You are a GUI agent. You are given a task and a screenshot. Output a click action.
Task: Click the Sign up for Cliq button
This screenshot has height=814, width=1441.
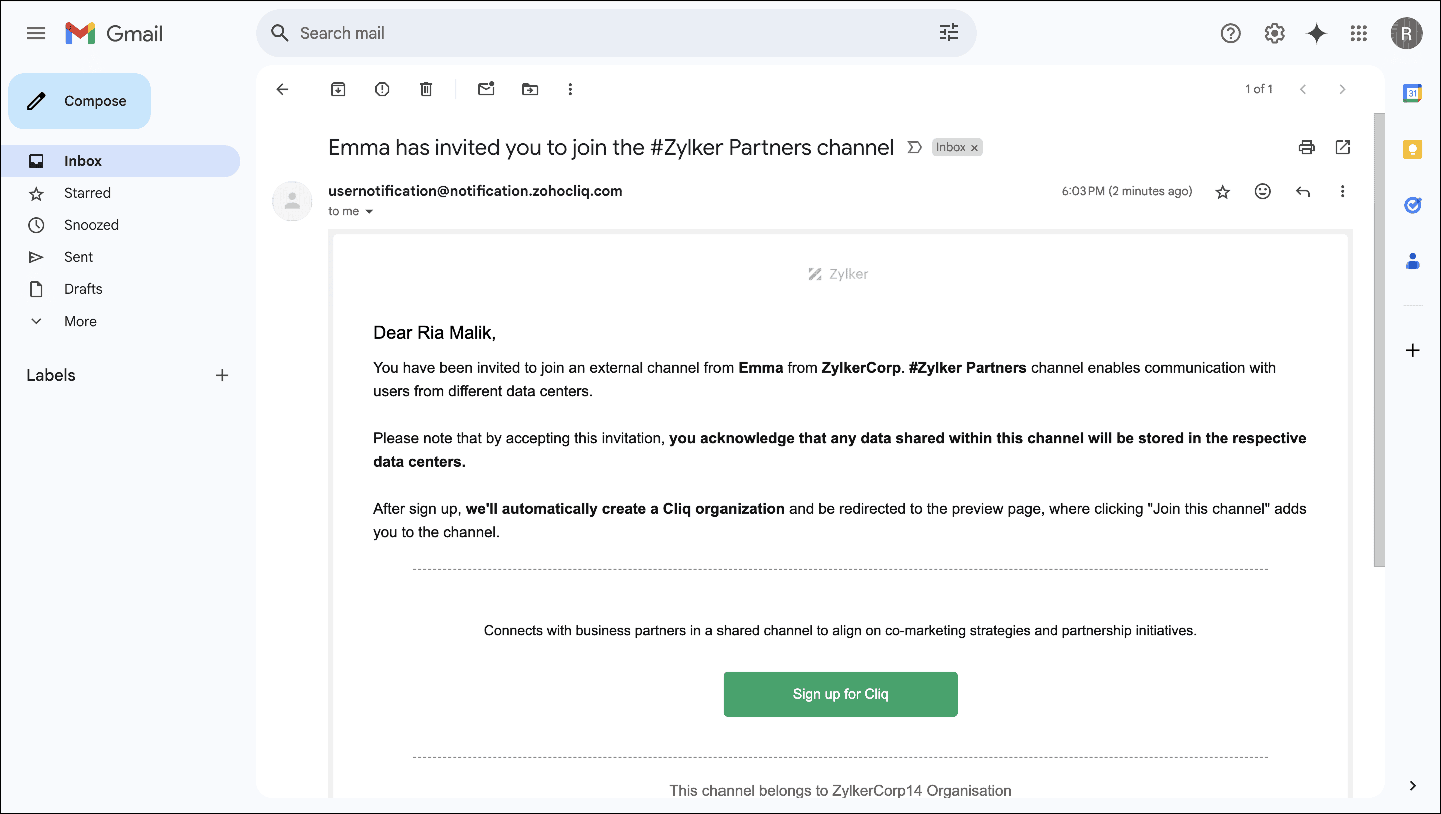point(840,694)
